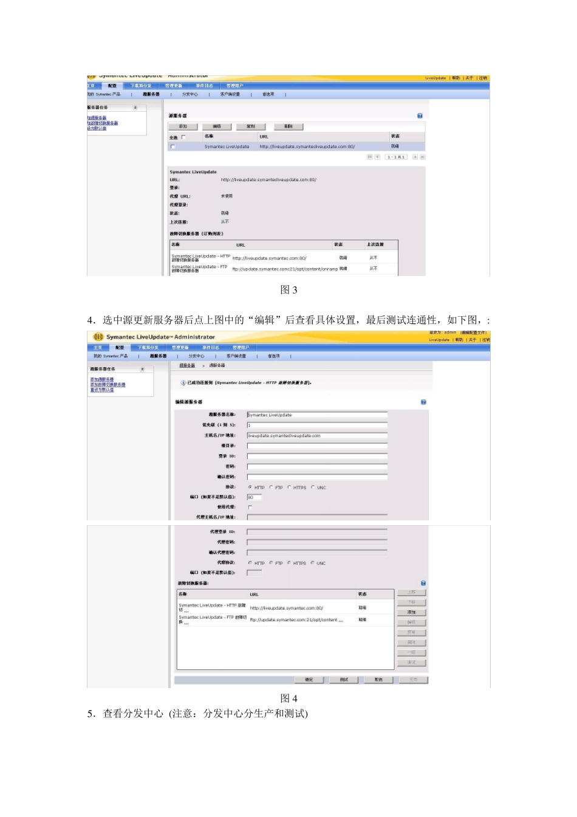This screenshot has width=577, height=817.
Task: Open the 管理更新 tab in Figure 4
Action: pos(180,348)
